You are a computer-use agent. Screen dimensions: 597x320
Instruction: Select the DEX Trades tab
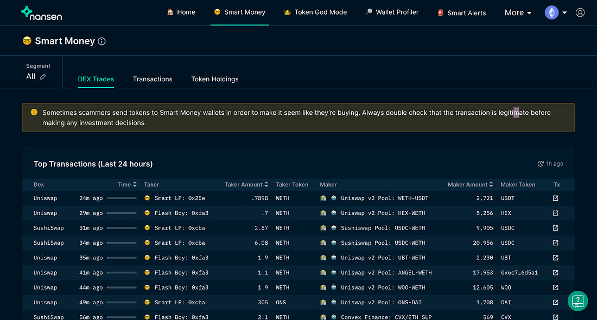[x=96, y=79]
